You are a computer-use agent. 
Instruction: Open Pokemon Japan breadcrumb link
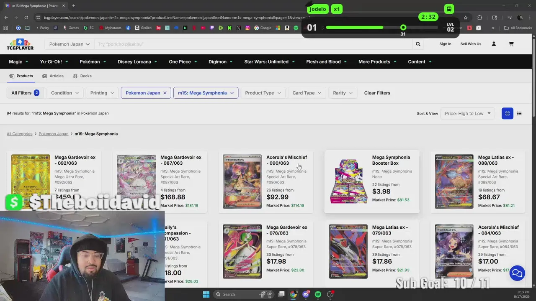tap(53, 134)
